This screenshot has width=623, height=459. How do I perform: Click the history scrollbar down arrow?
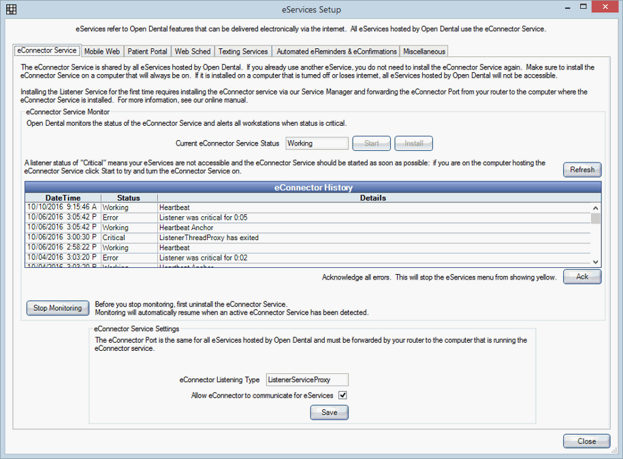[x=595, y=262]
